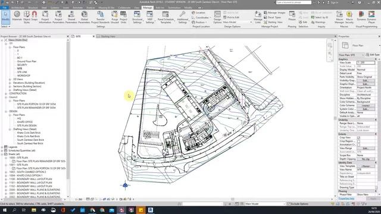
Task: Open Additional Settings
Action: [x=183, y=17]
